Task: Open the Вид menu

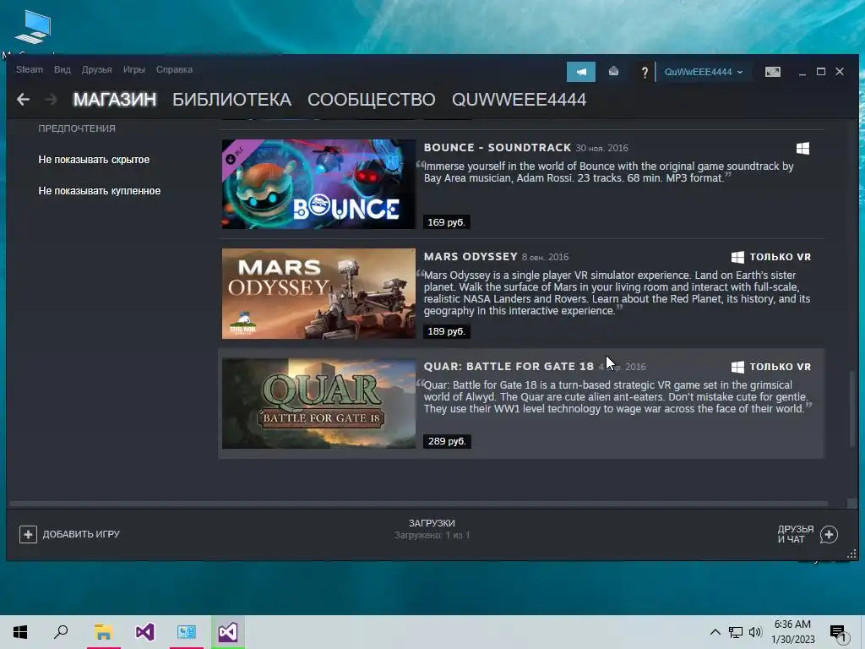Action: tap(63, 69)
